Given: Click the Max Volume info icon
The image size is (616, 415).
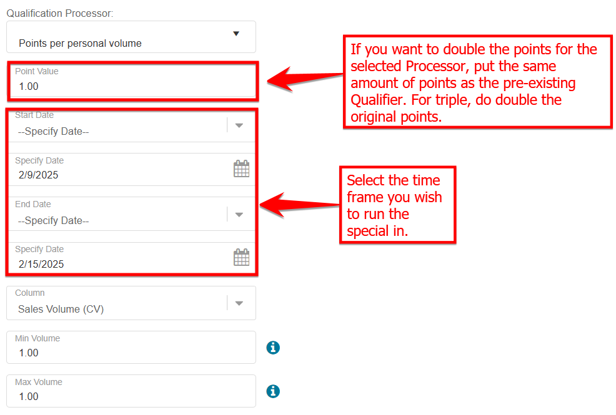Looking at the screenshot, I should click(272, 391).
